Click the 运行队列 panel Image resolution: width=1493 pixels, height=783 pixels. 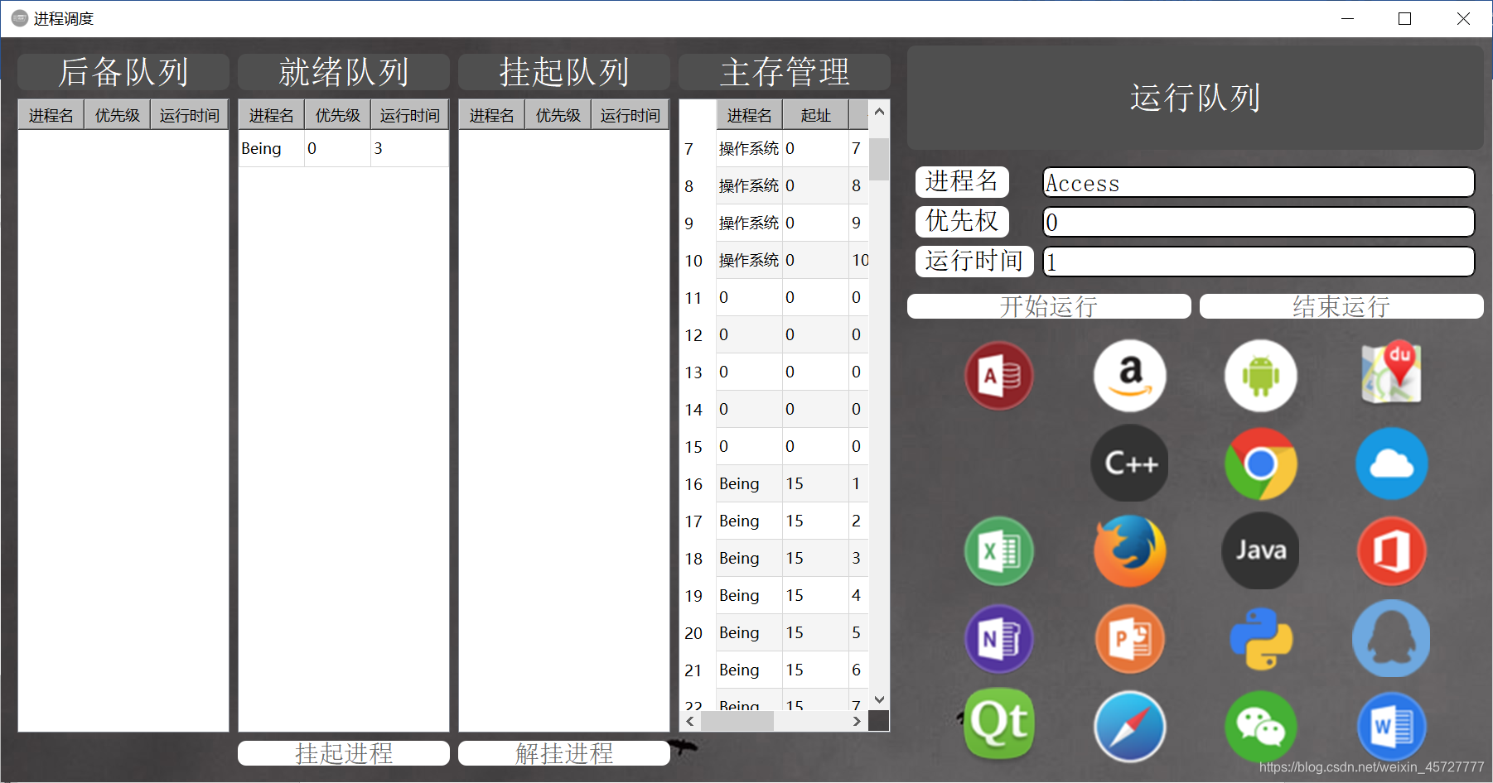[1196, 98]
